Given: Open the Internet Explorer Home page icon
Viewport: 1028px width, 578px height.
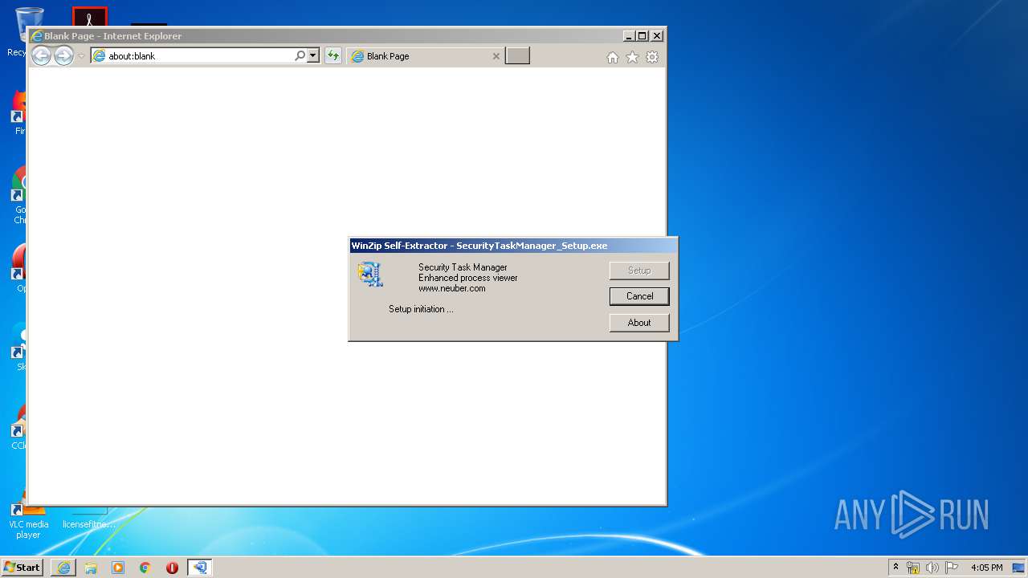Looking at the screenshot, I should [613, 57].
